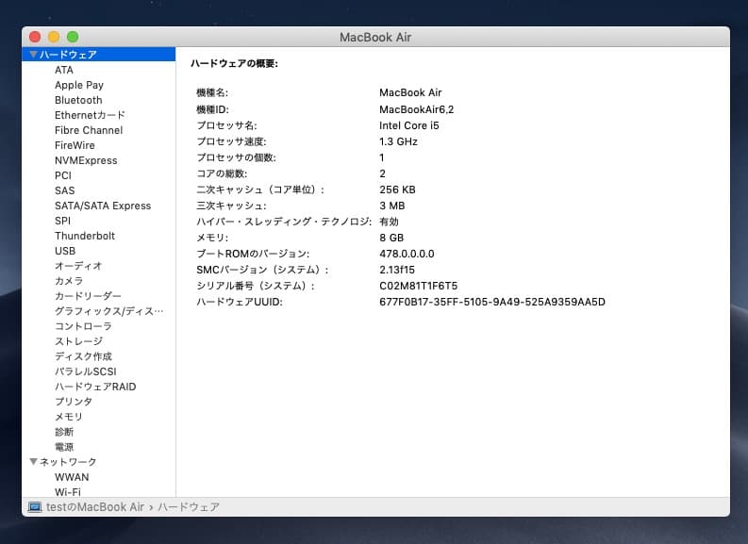Select SPI in the sidebar

62,221
